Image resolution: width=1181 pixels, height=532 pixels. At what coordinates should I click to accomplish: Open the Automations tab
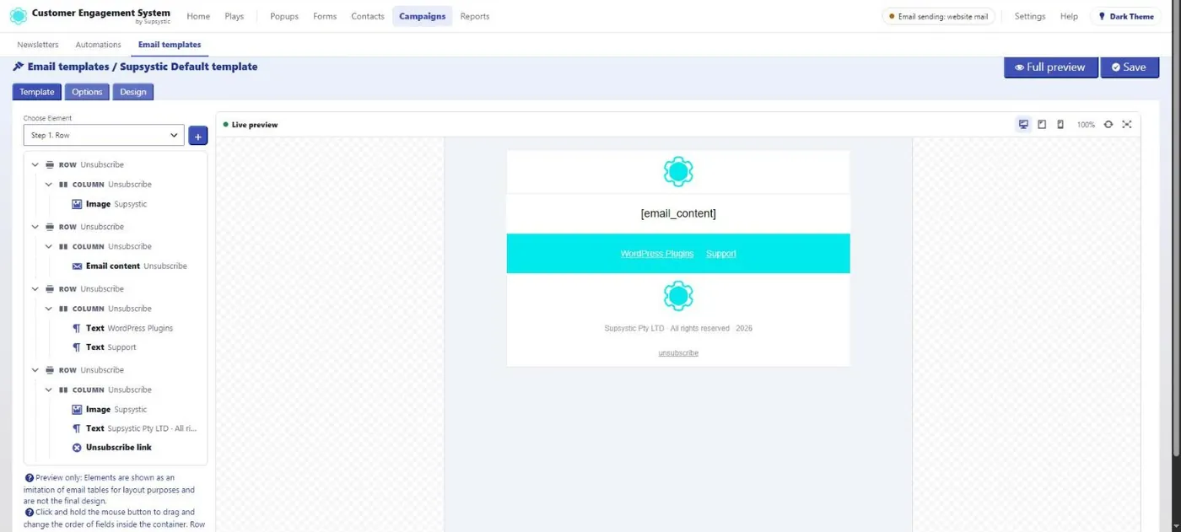tap(98, 45)
